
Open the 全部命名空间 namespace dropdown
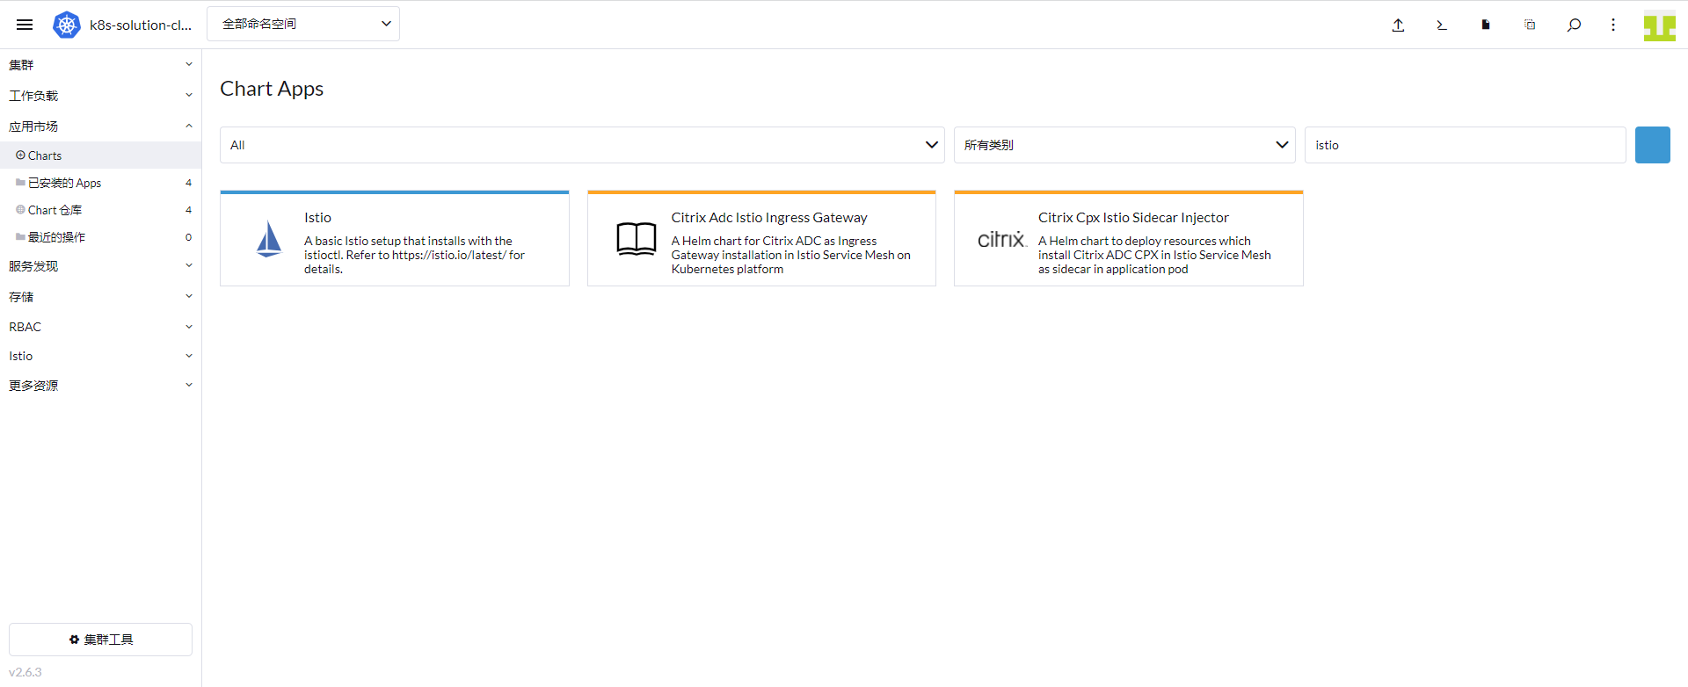pyautogui.click(x=303, y=24)
